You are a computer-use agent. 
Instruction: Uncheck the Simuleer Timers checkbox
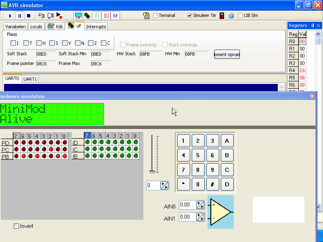point(190,16)
